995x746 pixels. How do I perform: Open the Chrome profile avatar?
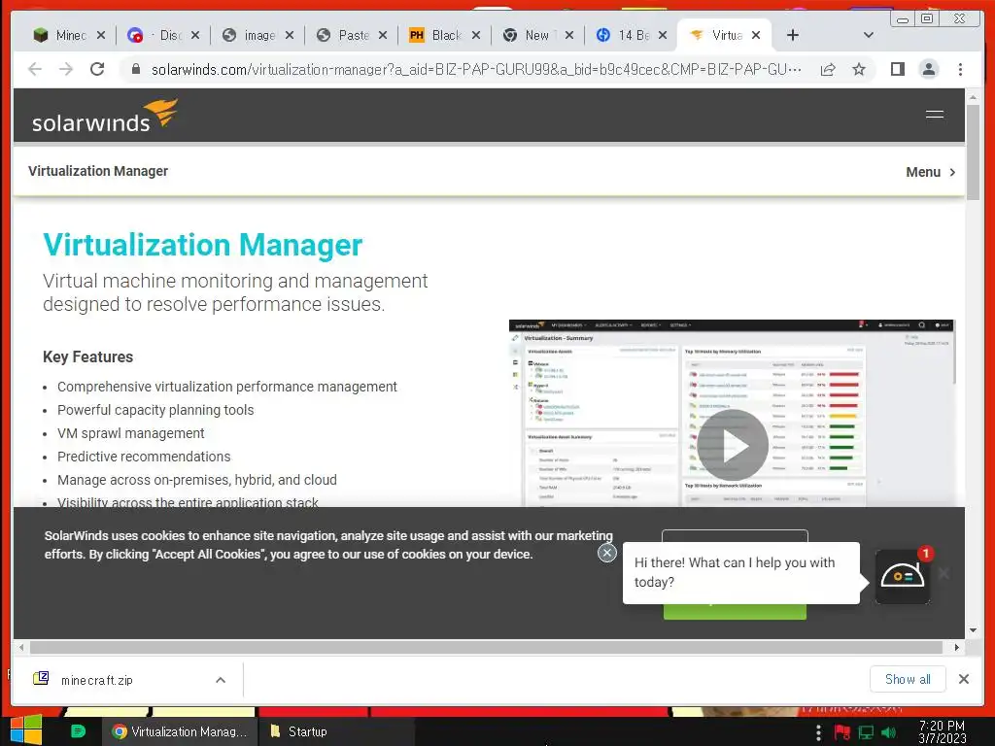pyautogui.click(x=928, y=69)
